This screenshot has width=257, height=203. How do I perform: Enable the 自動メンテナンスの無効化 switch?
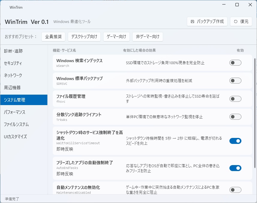pyautogui.click(x=235, y=190)
